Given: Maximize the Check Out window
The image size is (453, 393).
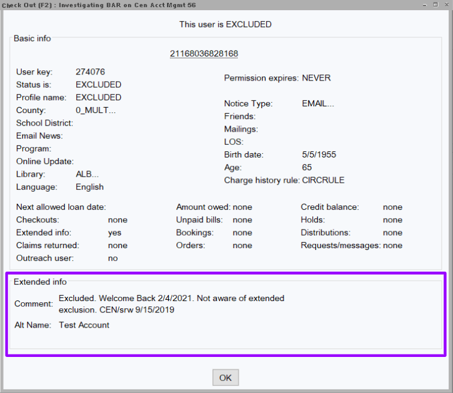Looking at the screenshot, I should click(436, 4).
